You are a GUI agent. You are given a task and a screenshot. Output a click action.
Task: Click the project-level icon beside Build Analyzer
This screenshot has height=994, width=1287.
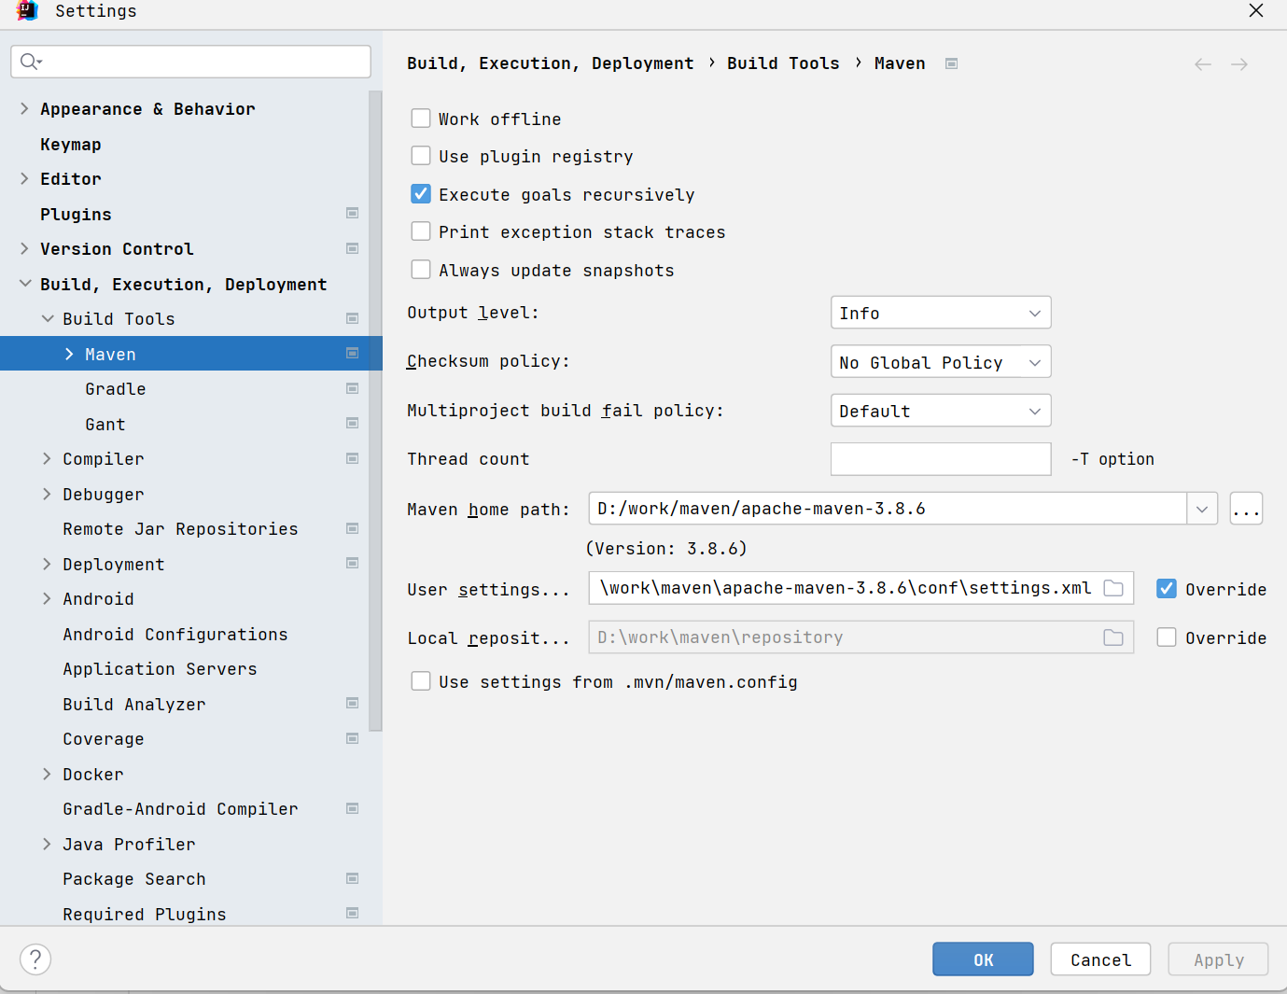(x=352, y=704)
